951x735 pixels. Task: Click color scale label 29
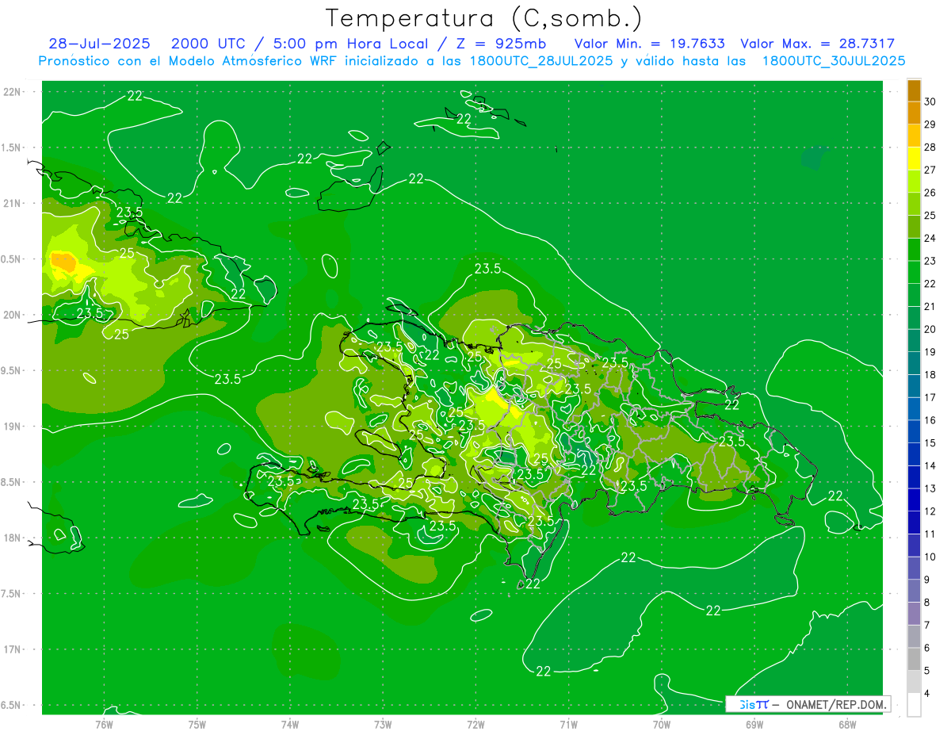click(x=930, y=124)
